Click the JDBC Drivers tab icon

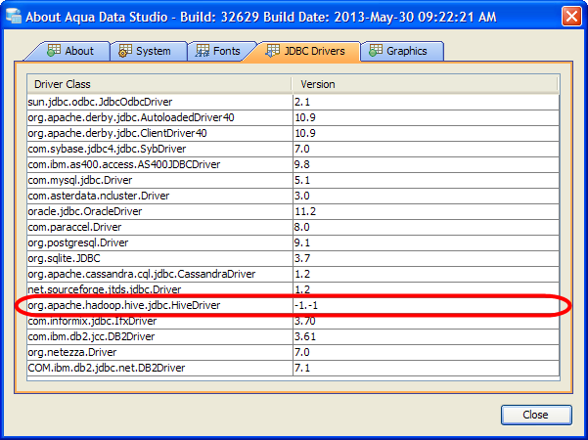click(272, 51)
